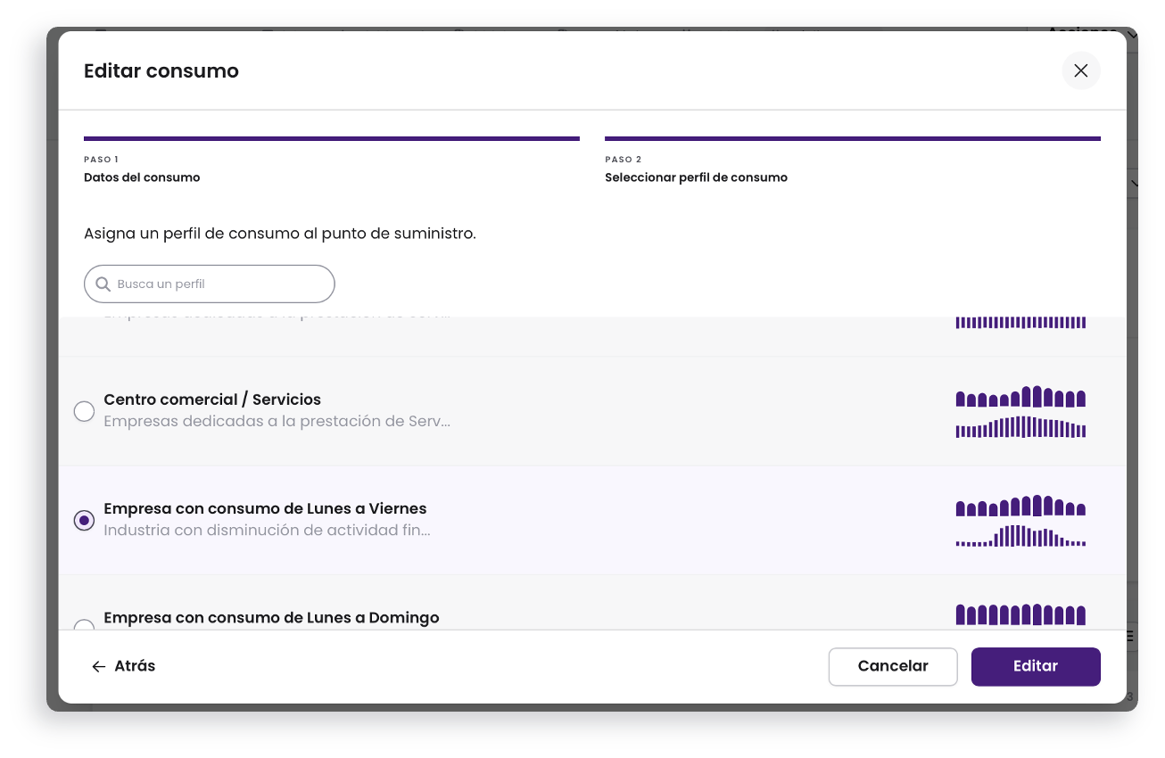Go to Paso 1 Datos del consumo
The height and width of the screenshot is (758, 1165).
[x=332, y=161]
